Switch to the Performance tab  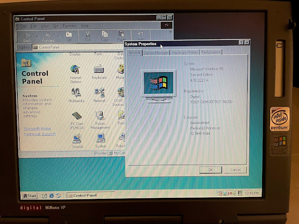coord(211,52)
